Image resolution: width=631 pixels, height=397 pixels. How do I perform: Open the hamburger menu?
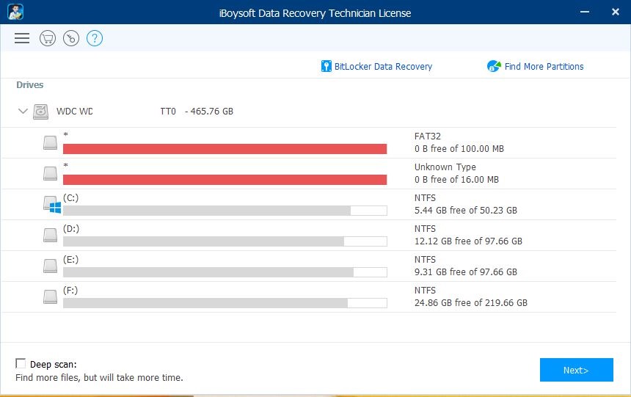click(22, 38)
